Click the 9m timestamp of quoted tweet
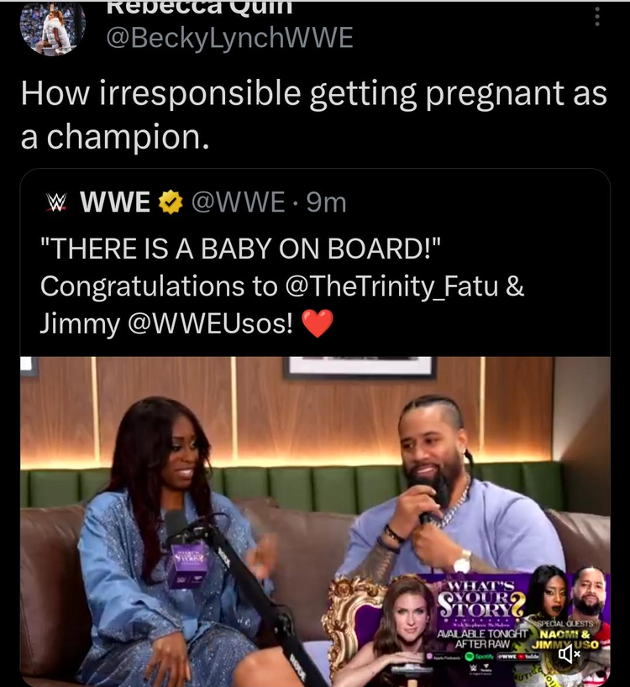Viewport: 630px width, 687px height. [x=326, y=202]
